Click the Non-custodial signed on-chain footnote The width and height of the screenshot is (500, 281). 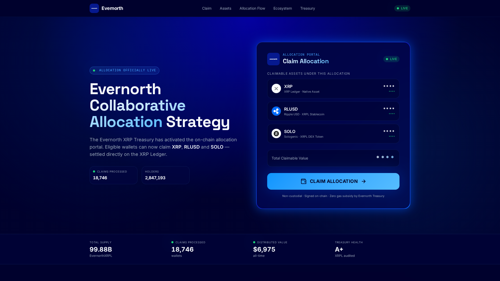[333, 196]
